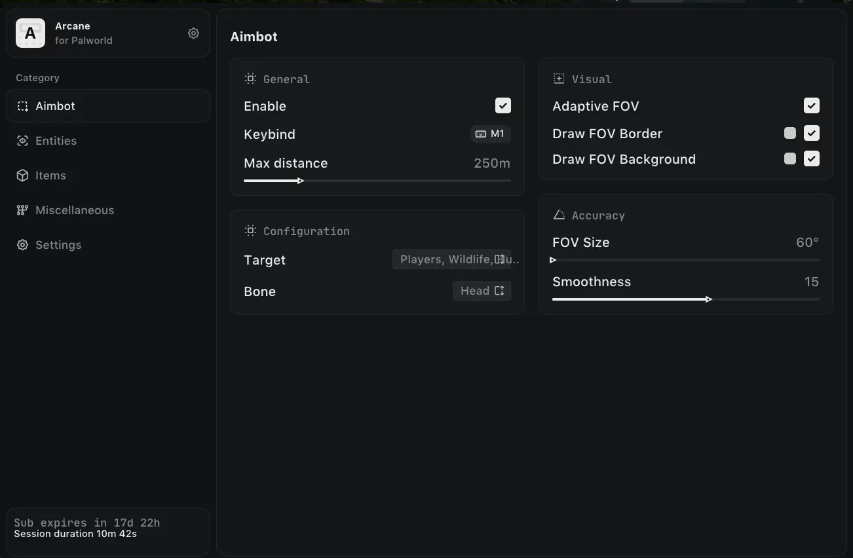Screen dimensions: 853x558
Task: Open the Entities category
Action: [x=108, y=141]
